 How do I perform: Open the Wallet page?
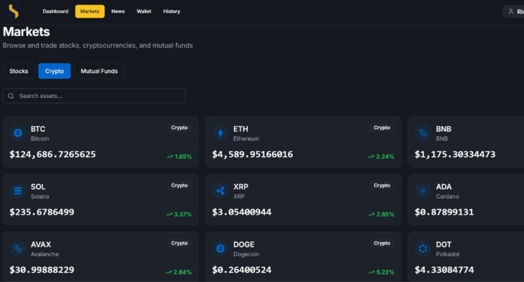pyautogui.click(x=144, y=12)
